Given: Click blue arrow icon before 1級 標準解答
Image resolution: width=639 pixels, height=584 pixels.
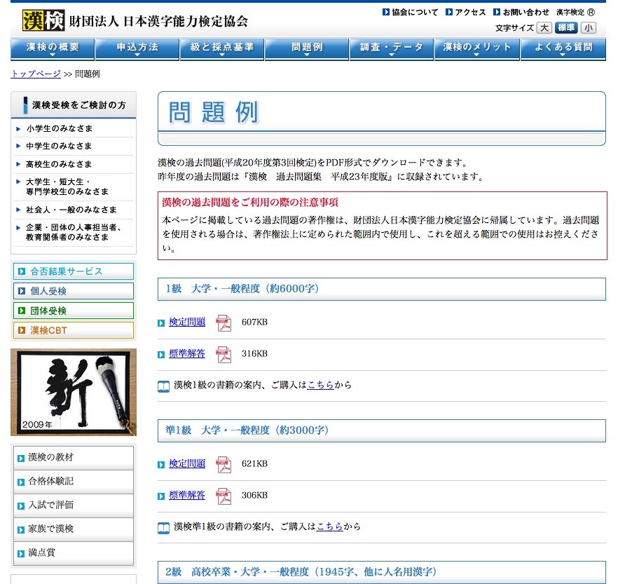Looking at the screenshot, I should [x=161, y=355].
